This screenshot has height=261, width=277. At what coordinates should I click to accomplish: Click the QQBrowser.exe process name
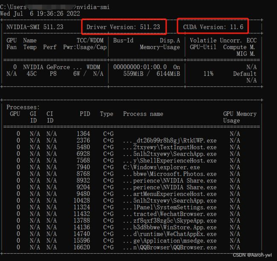pyautogui.click(x=170, y=247)
